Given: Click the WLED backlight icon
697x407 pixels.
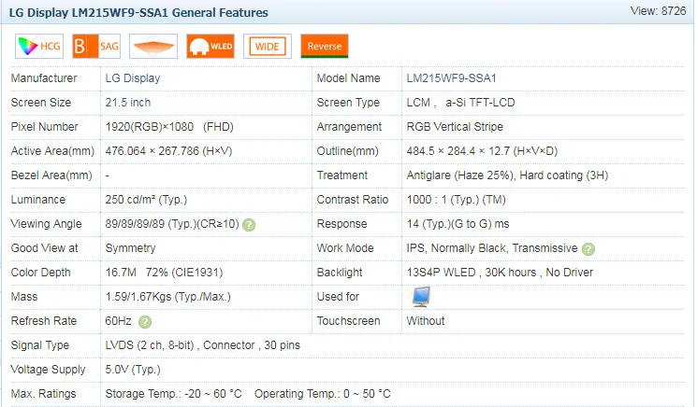Looking at the screenshot, I should [211, 46].
